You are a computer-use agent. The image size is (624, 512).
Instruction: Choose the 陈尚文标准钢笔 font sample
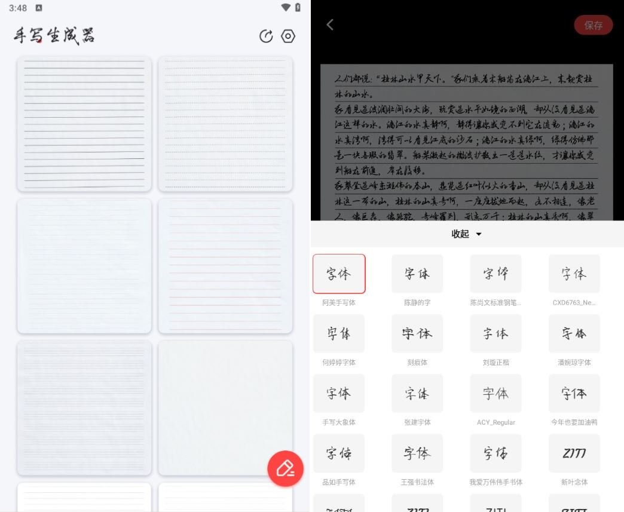pyautogui.click(x=495, y=274)
